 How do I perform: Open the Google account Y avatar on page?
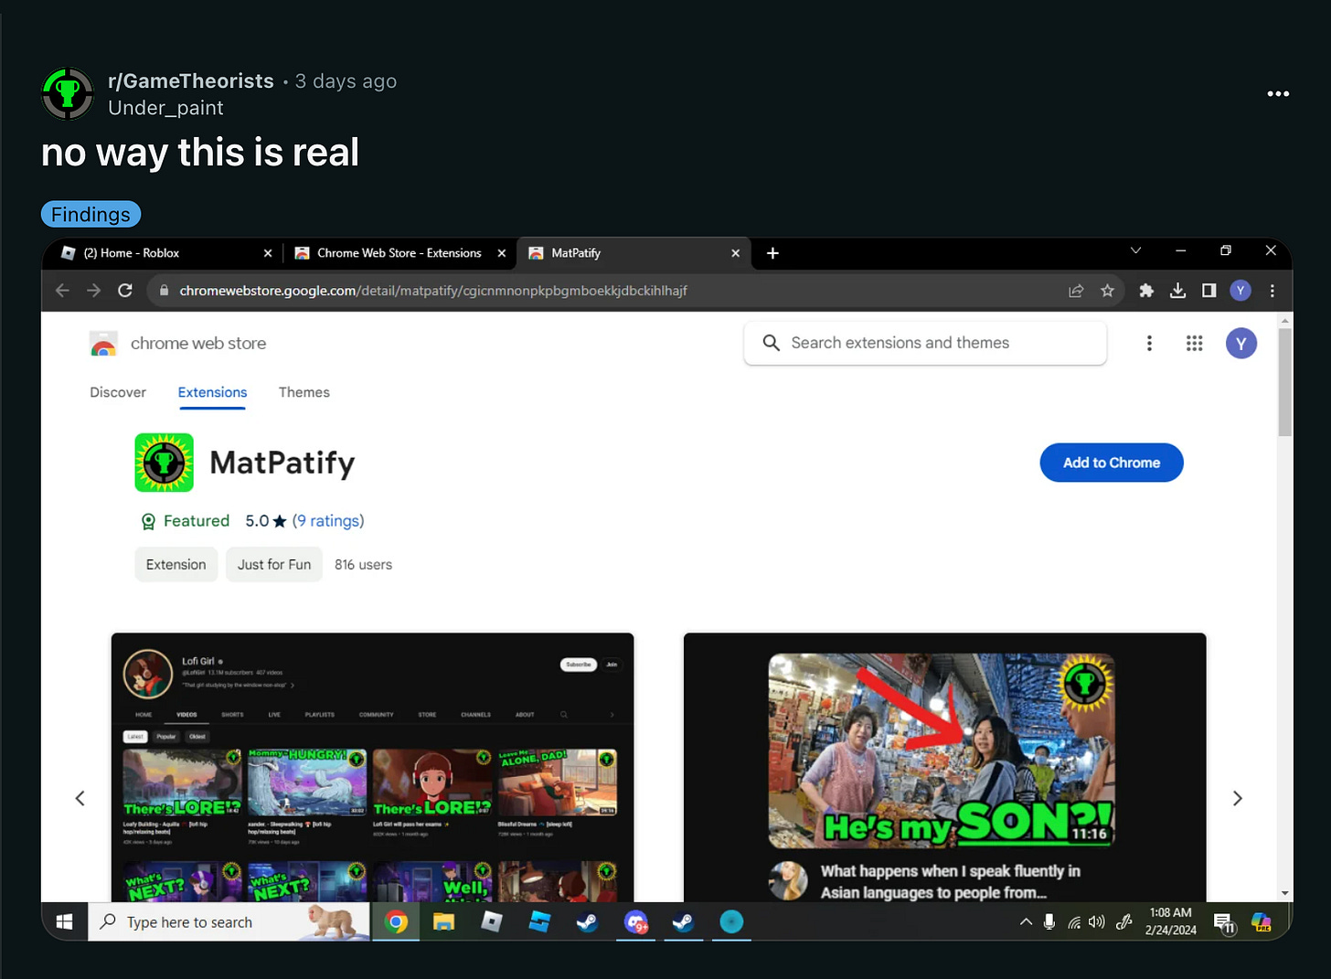[1240, 344]
